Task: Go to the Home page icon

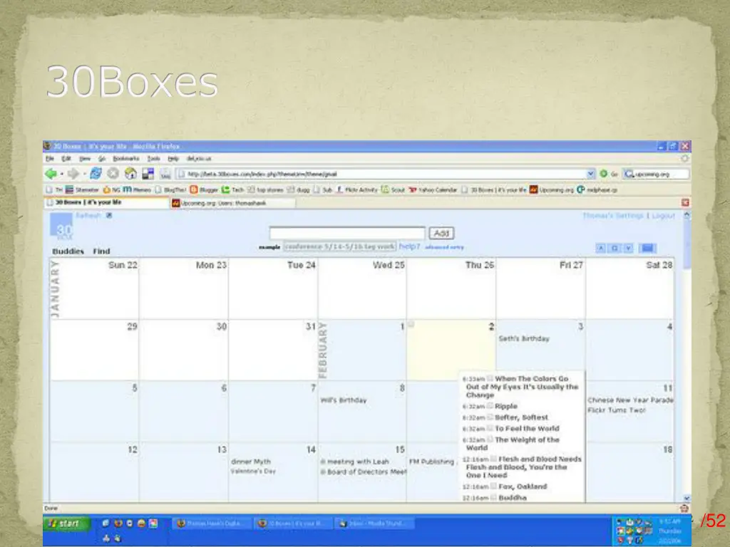Action: [x=131, y=174]
